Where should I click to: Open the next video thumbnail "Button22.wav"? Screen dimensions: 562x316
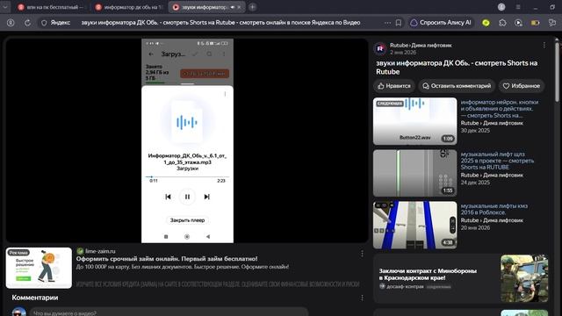tap(414, 121)
